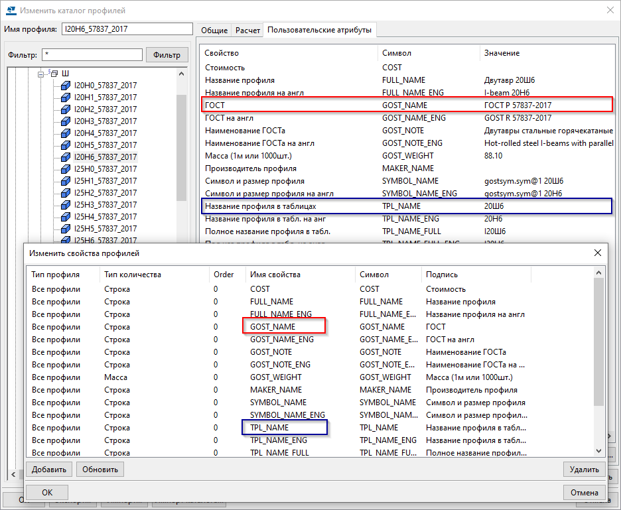Screen dimensions: 621x510
Task: Select TPL_NAME_ENG value '20H6'
Action: coord(493,219)
